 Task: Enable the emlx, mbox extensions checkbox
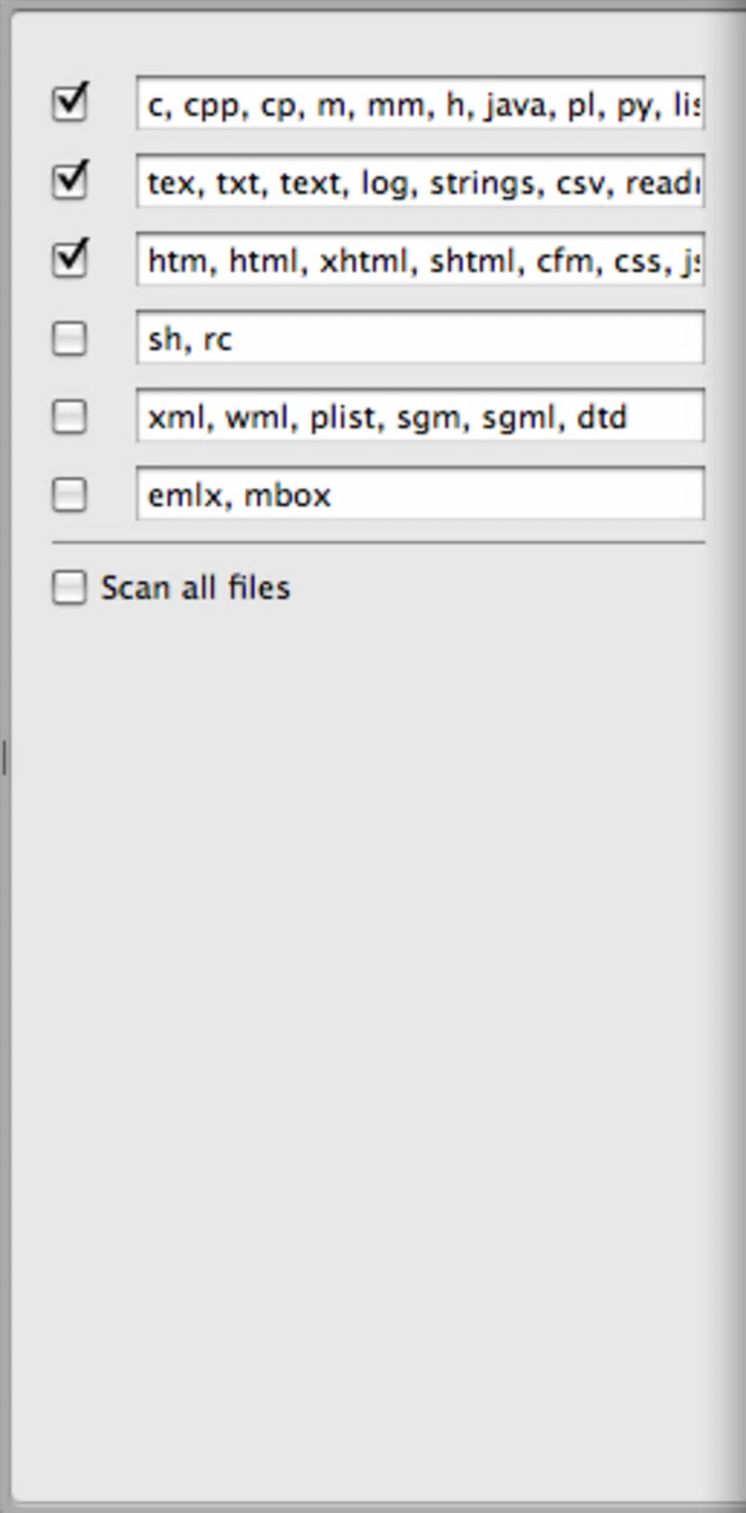69,495
